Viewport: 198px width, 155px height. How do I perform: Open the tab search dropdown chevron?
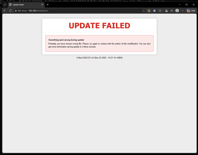click(x=5, y=5)
